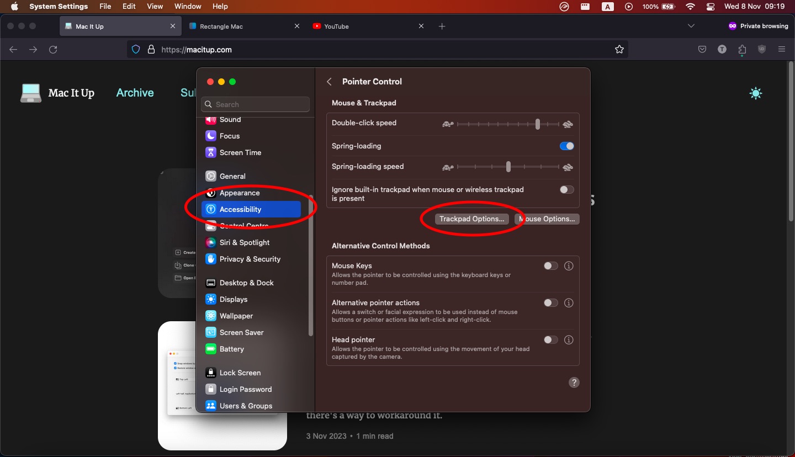795x457 pixels.
Task: Toggle the site's sun theme icon
Action: 755,93
